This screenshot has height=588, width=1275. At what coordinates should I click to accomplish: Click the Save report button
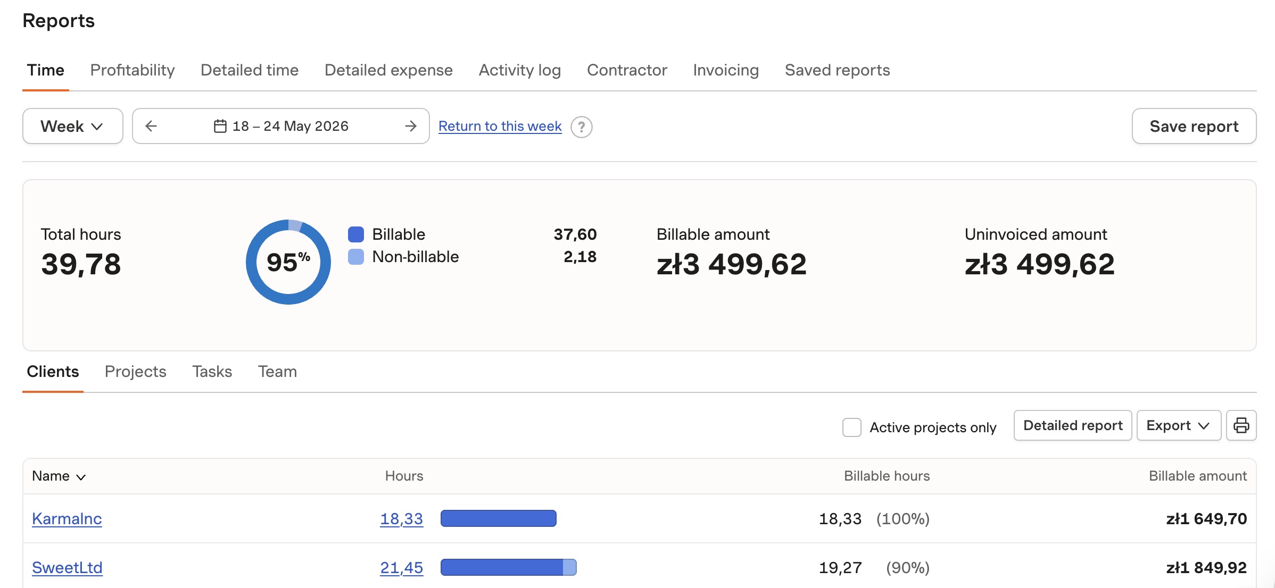click(1194, 126)
